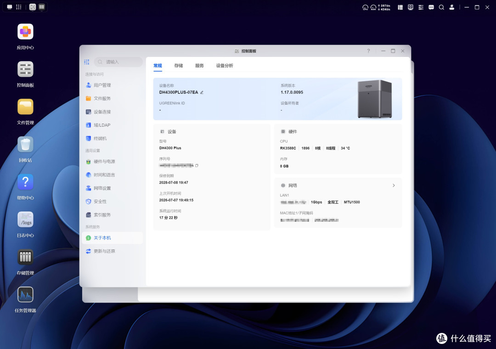Open 设备连接 in sidebar
This screenshot has height=349, width=496.
click(x=112, y=112)
